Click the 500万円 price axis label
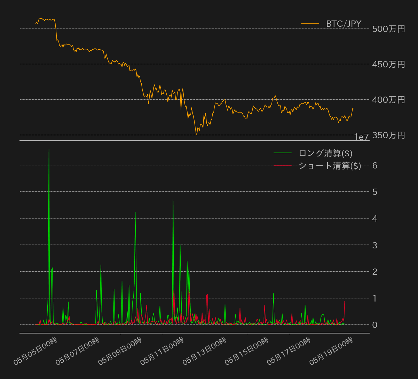Viewport: 418px width, 379px height. point(388,29)
